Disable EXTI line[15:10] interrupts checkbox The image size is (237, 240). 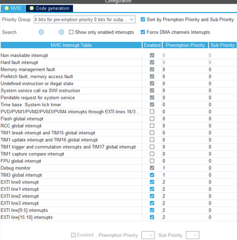152,217
